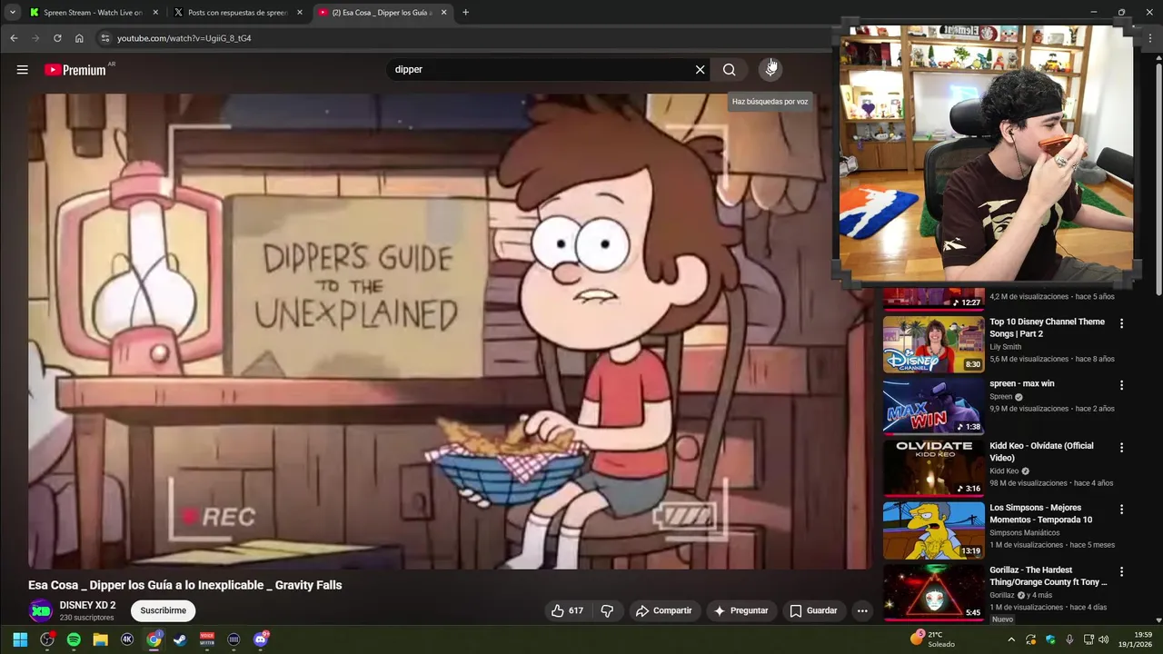Open the tab search dropdown arrow
This screenshot has width=1163, height=654.
tap(13, 13)
